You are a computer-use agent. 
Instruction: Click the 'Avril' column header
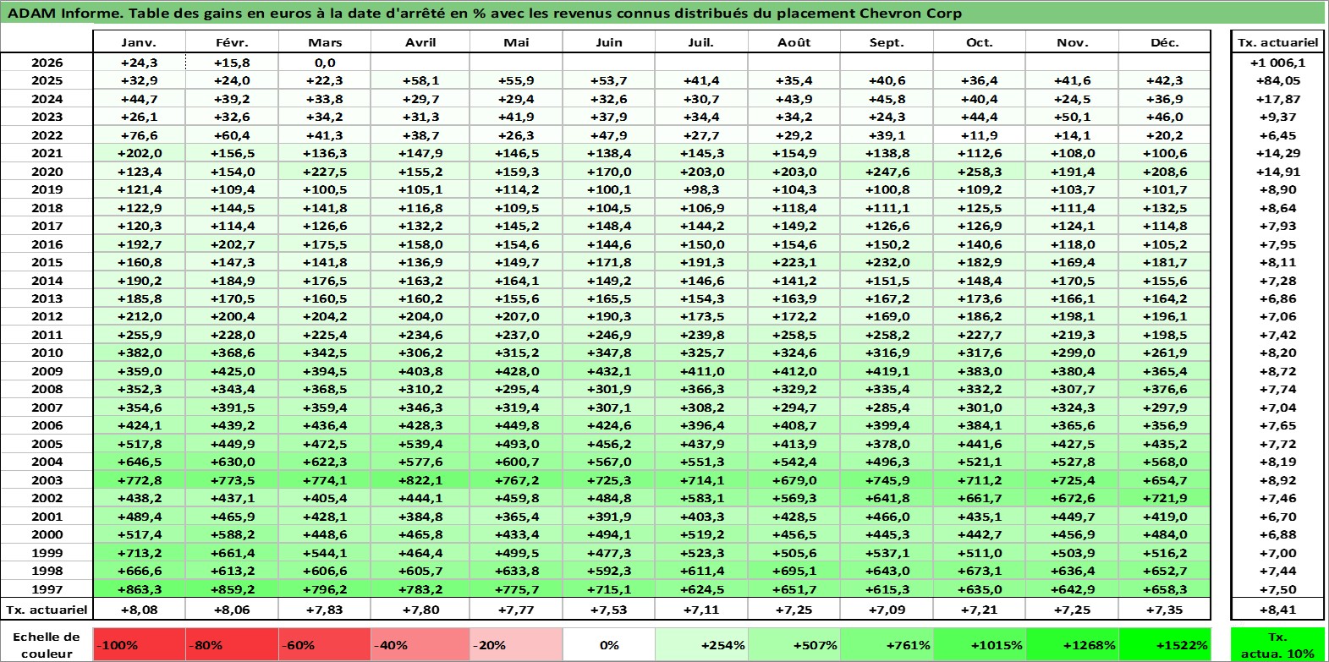[420, 42]
